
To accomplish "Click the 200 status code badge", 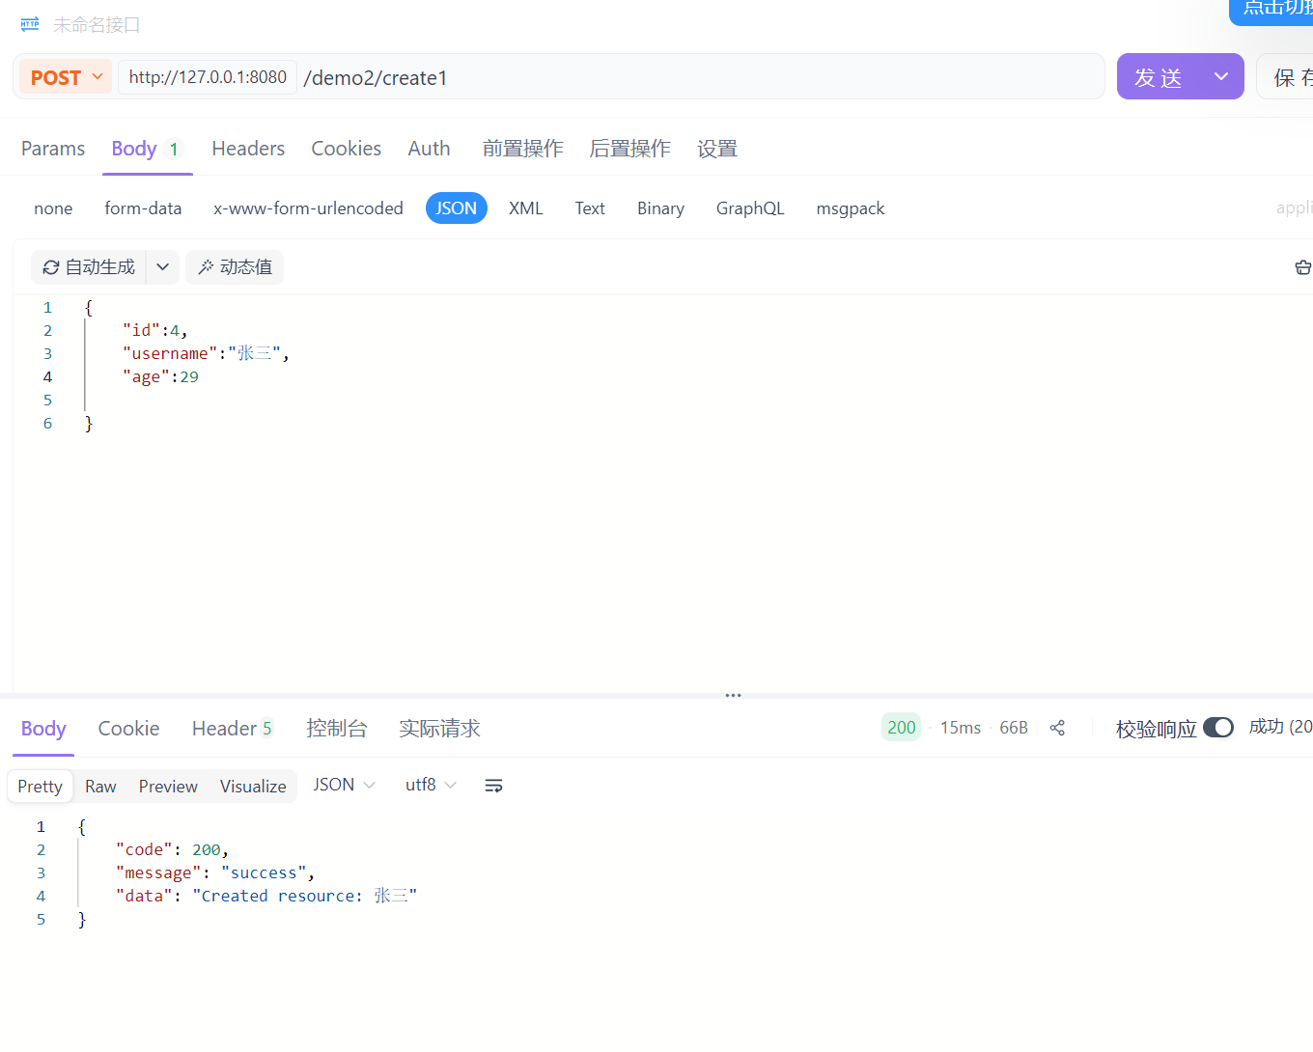I will tap(902, 728).
